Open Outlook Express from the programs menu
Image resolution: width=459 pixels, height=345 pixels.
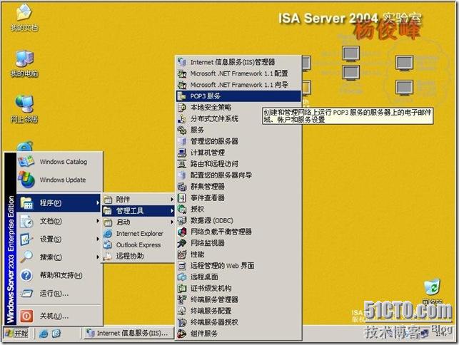point(138,245)
